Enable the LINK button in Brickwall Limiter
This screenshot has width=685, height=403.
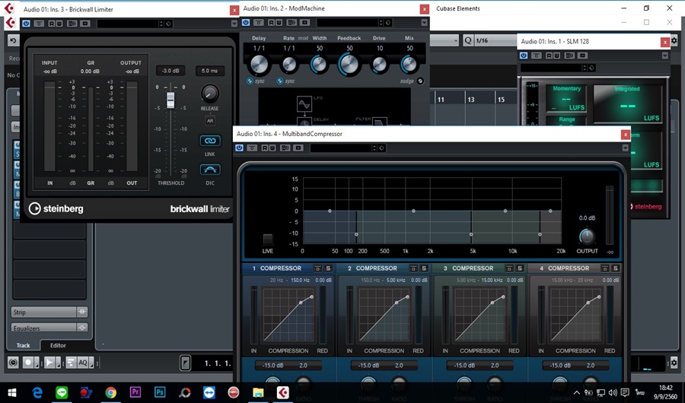(210, 141)
